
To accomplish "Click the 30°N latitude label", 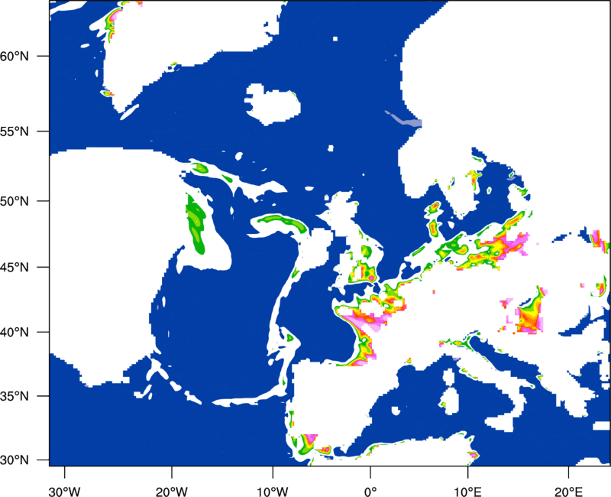I will click(15, 460).
